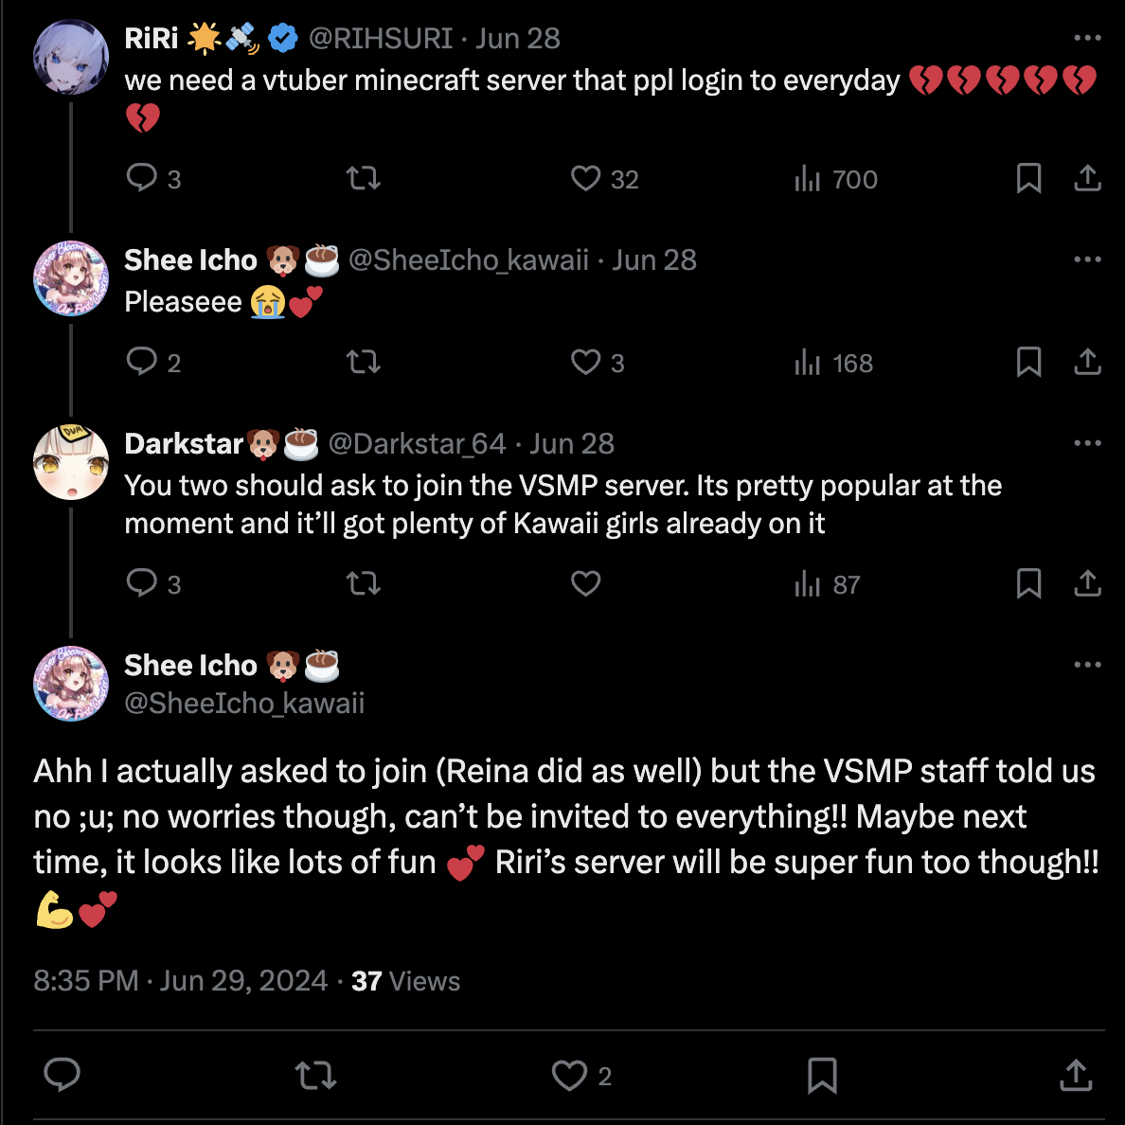Open @Darkstar_64 profile handle
The image size is (1125, 1125).
[x=418, y=443]
